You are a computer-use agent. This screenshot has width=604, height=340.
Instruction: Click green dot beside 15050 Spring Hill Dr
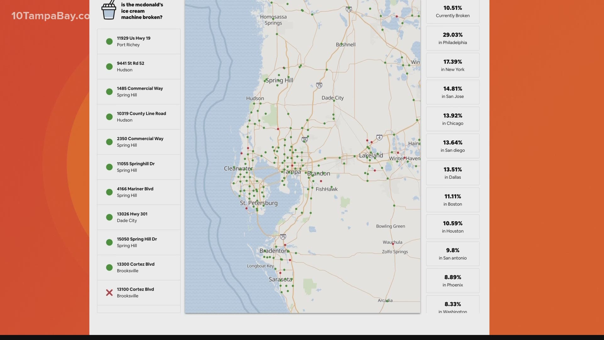click(109, 242)
